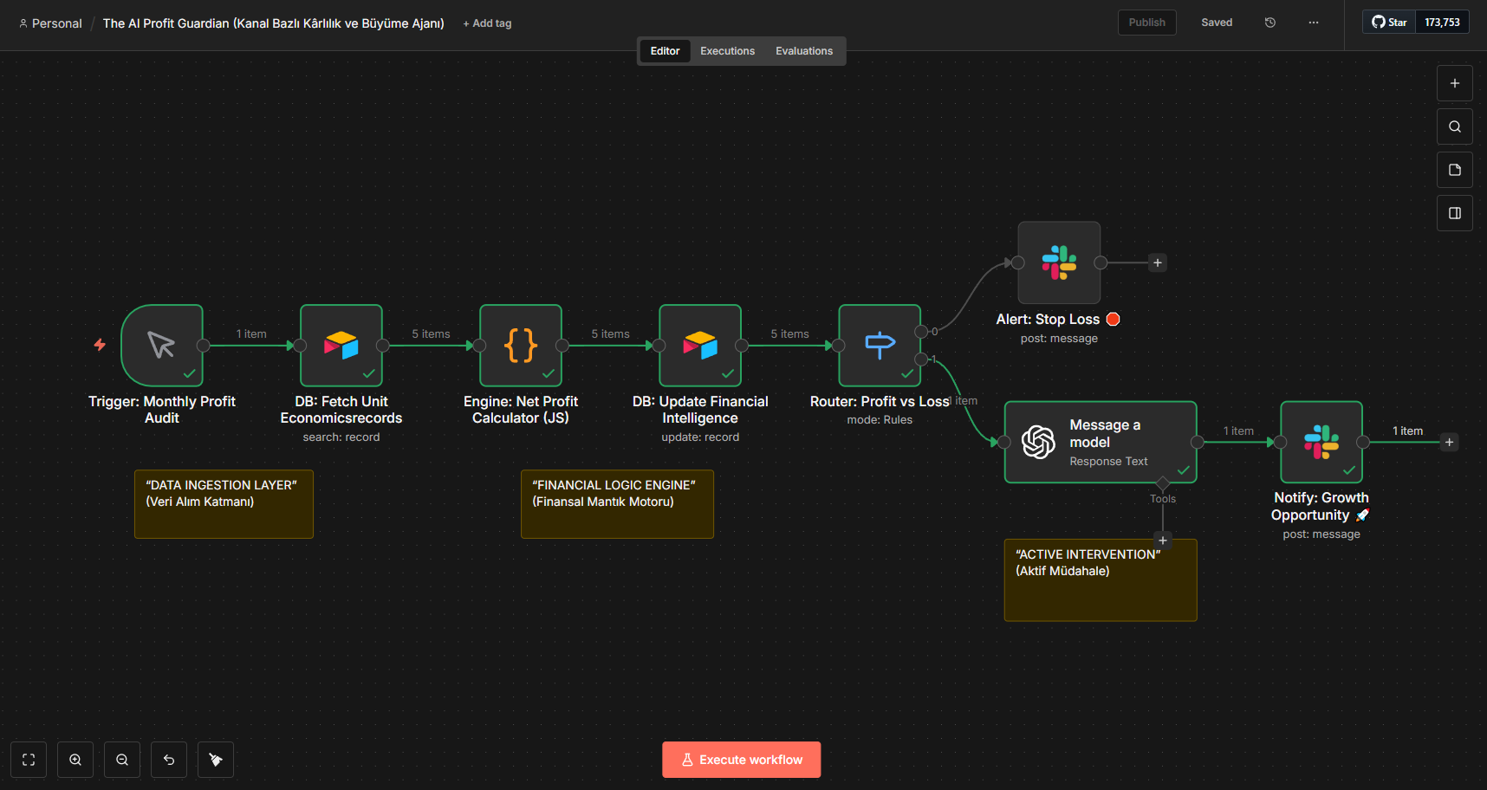Screen dimensions: 1487x790
Task: Fit the workflow to view
Action: (x=29, y=760)
